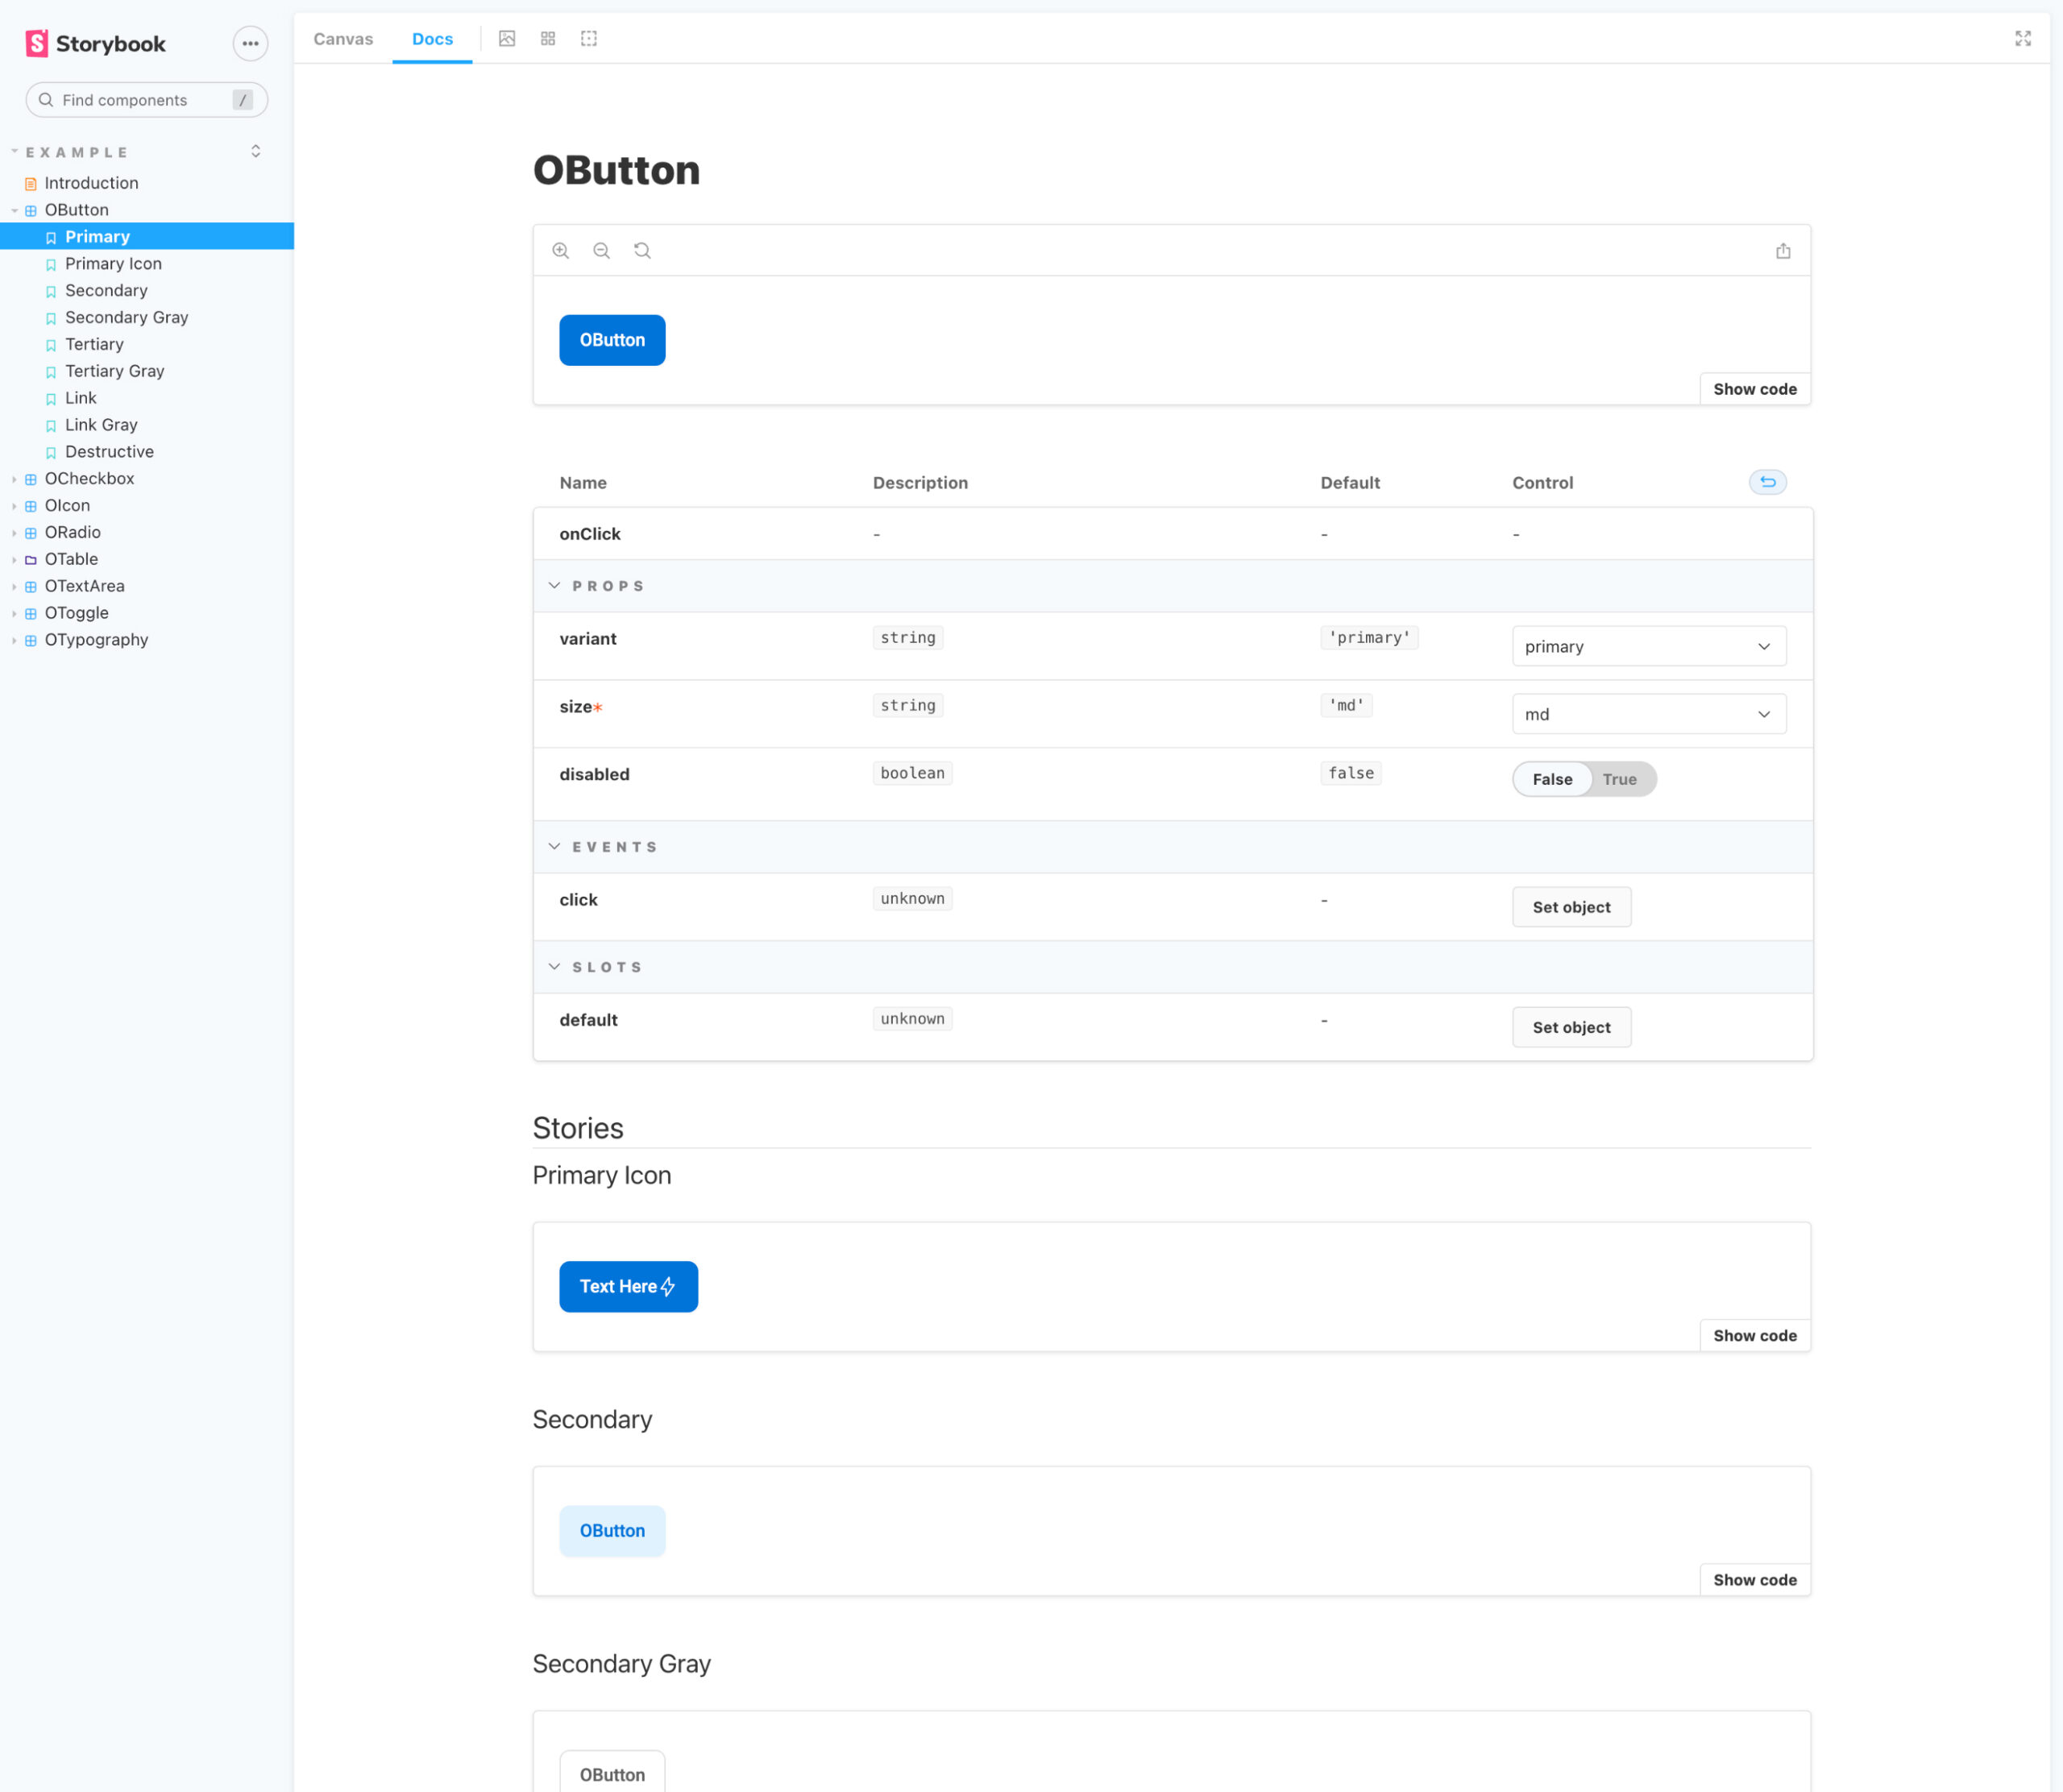Image resolution: width=2063 pixels, height=1792 pixels.
Task: Open the variant dropdown set to primary
Action: click(1649, 647)
